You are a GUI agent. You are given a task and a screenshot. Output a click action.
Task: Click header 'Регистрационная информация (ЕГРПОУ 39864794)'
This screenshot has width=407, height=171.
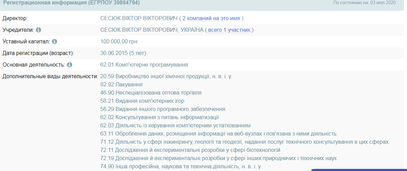click(x=71, y=3)
